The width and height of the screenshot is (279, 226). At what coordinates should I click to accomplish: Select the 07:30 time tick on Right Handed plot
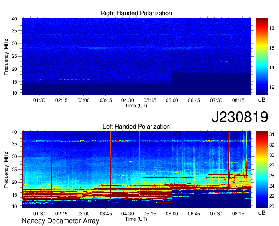coord(216,100)
